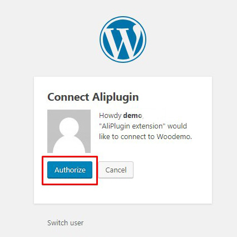Click the "AliPlugin extension" quoted text
Screen dimensions: 237x237
pyautogui.click(x=132, y=126)
